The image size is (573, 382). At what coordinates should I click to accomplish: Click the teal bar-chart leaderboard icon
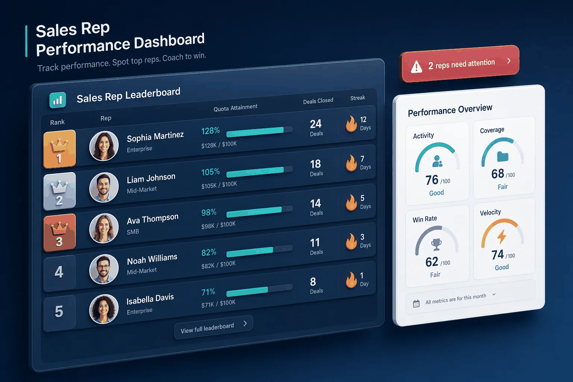(x=58, y=100)
